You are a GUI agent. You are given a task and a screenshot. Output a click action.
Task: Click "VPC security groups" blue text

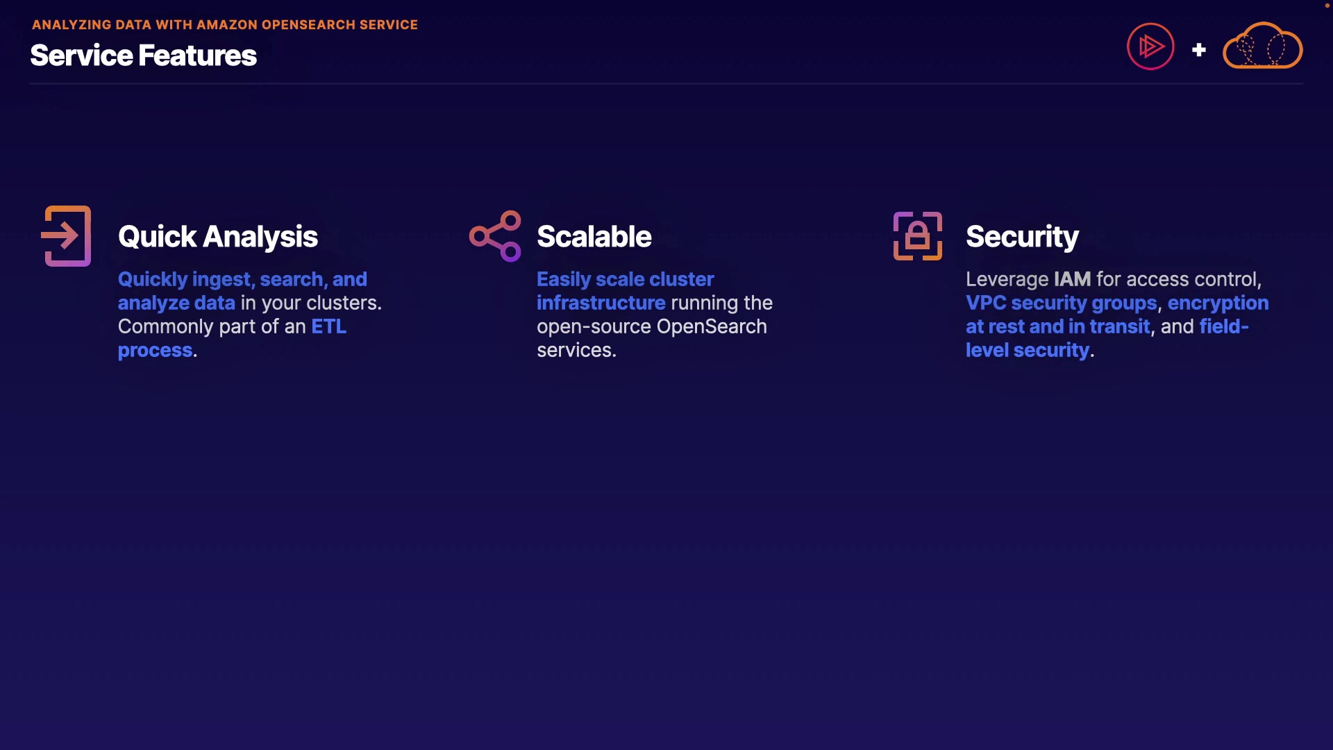pyautogui.click(x=1061, y=303)
